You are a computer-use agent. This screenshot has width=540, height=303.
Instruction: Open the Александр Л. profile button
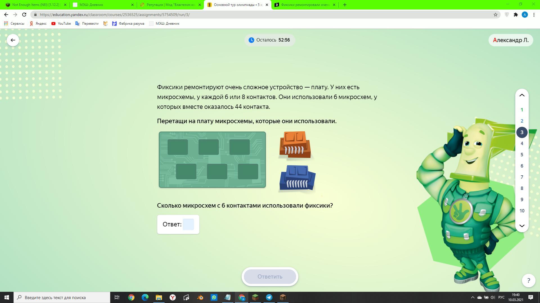coord(511,40)
